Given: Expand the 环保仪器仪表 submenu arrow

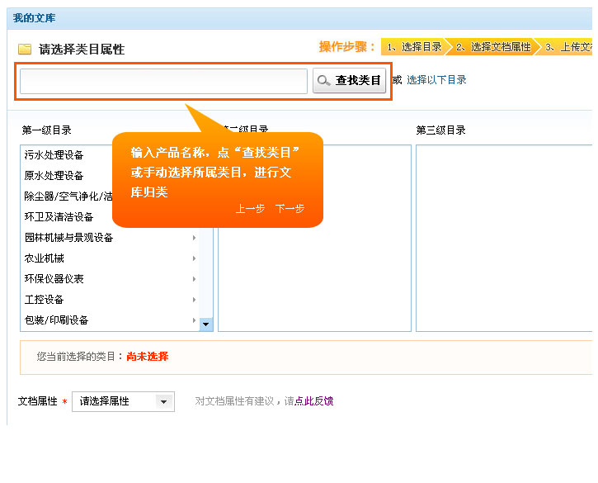Looking at the screenshot, I should point(195,279).
